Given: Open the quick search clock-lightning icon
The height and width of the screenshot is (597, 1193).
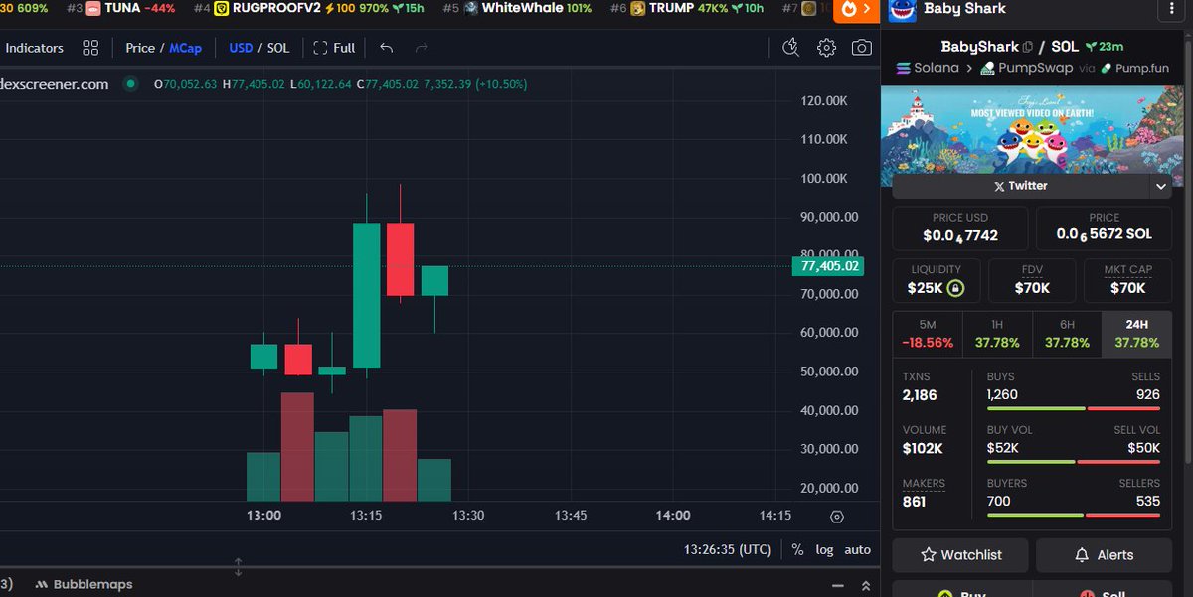Looking at the screenshot, I should 791,47.
